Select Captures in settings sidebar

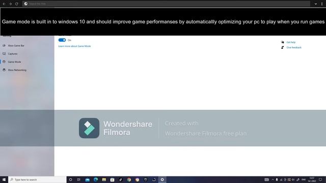click(13, 54)
